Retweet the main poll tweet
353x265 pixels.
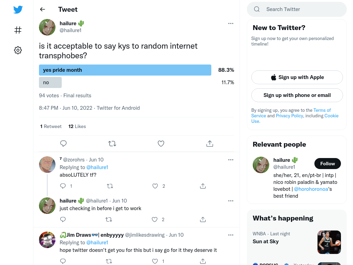[112, 144]
